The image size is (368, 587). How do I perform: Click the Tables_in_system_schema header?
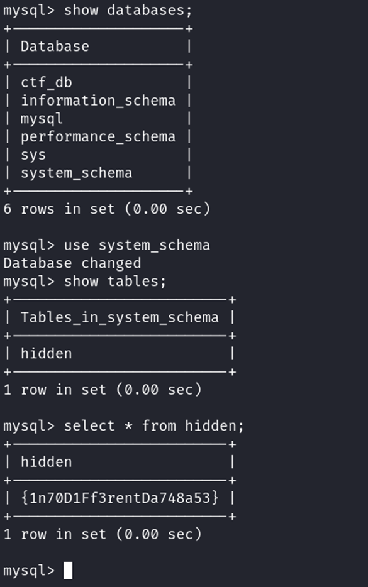pos(120,317)
